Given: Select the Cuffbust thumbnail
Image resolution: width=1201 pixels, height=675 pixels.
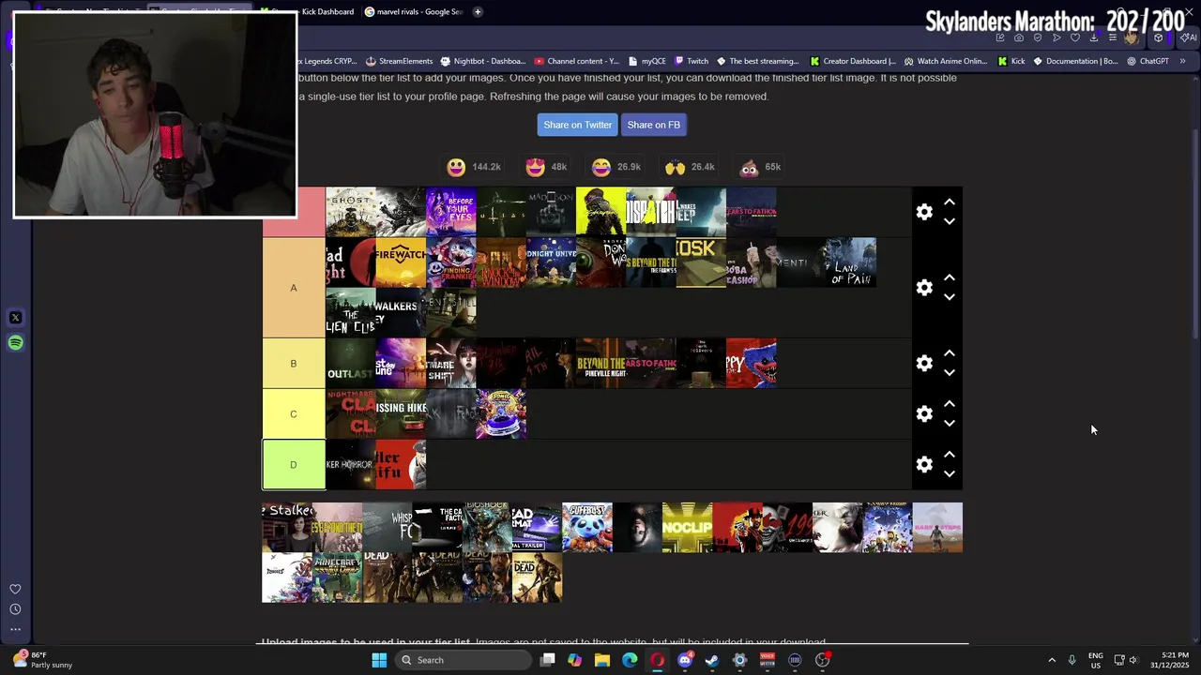Looking at the screenshot, I should click(x=587, y=528).
